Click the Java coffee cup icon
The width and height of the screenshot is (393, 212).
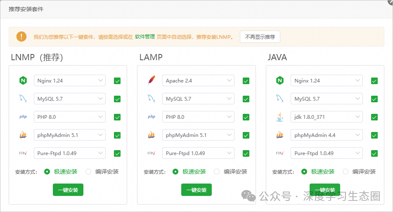point(280,117)
